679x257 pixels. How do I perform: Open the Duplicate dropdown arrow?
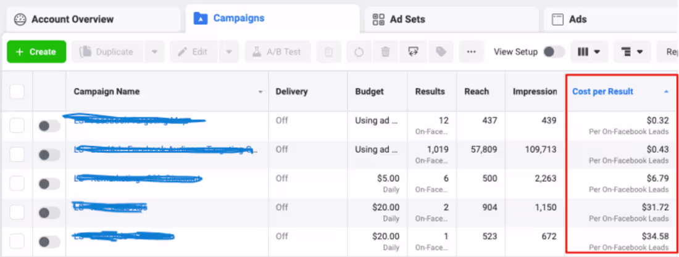click(154, 52)
